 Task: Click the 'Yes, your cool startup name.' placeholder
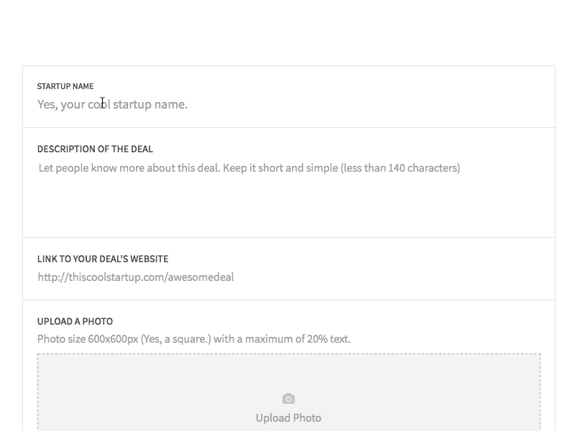[112, 105]
